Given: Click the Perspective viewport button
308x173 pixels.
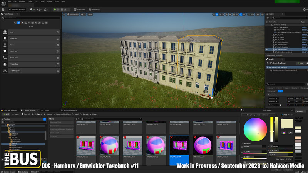Looking at the screenshot, I should 73,15.
